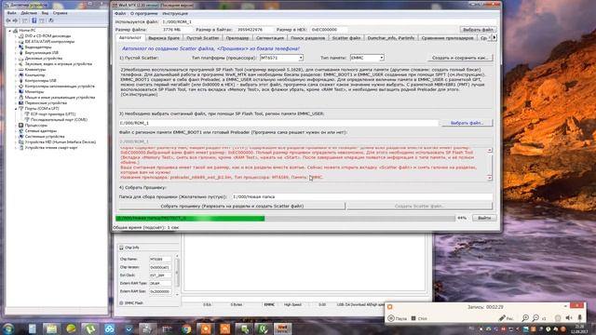The width and height of the screenshot is (596, 335).
Task: Open uTorrent icon on the taskbar
Action: tap(89, 328)
